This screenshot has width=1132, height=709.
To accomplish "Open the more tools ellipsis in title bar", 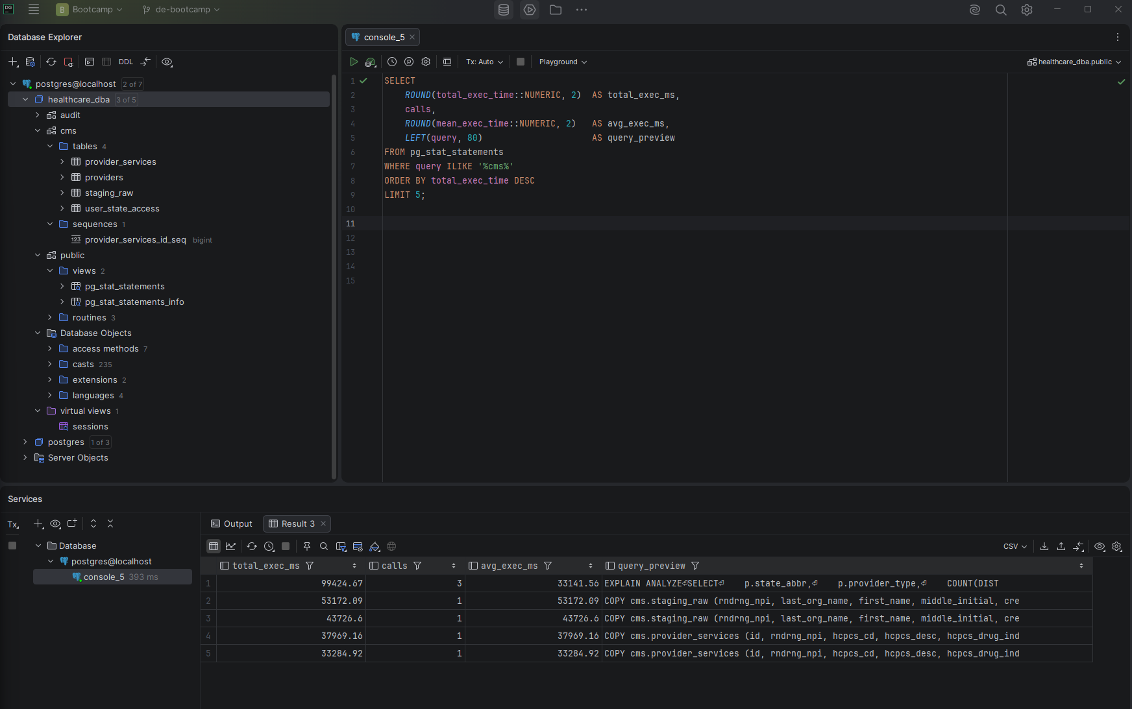I will 582,10.
